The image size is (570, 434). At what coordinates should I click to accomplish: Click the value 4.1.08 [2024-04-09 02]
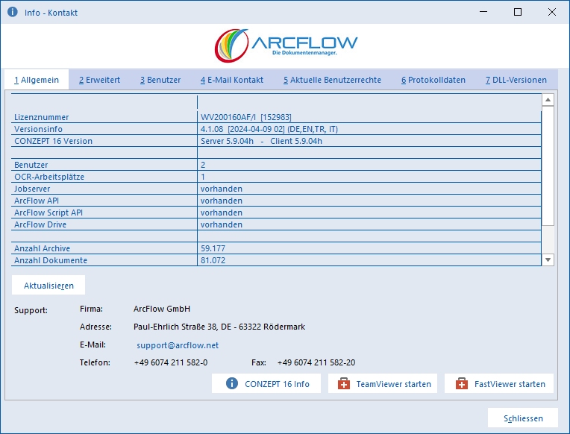(x=242, y=129)
